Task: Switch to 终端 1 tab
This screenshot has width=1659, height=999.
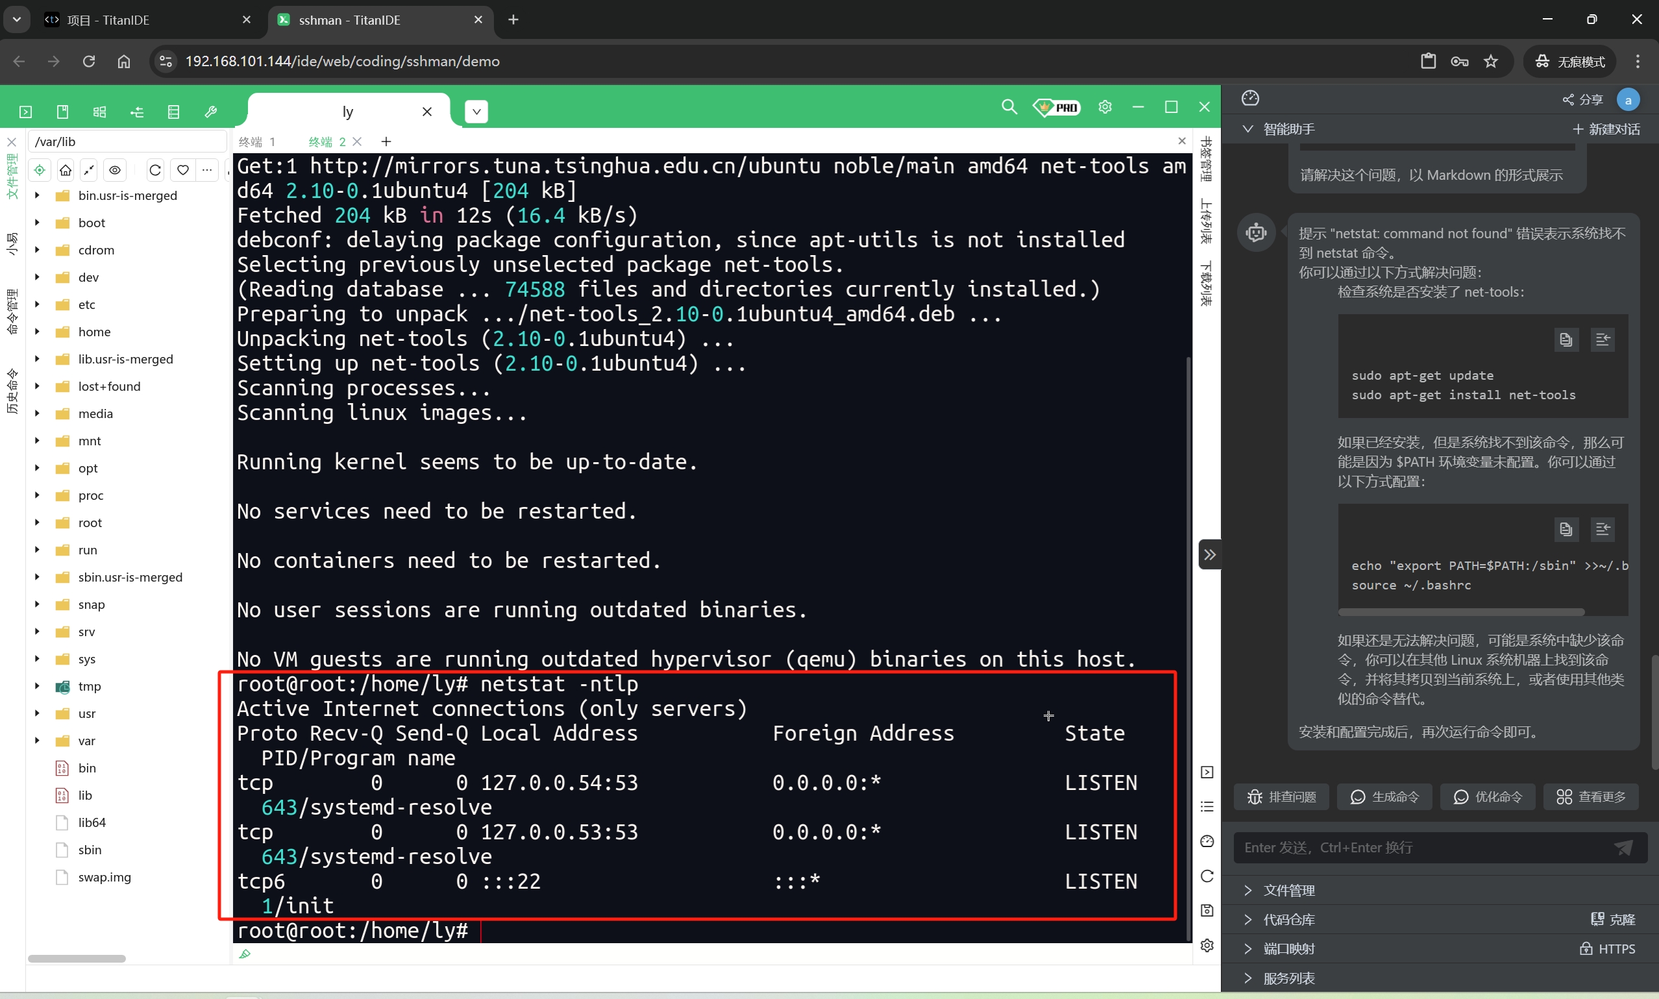Action: point(257,142)
